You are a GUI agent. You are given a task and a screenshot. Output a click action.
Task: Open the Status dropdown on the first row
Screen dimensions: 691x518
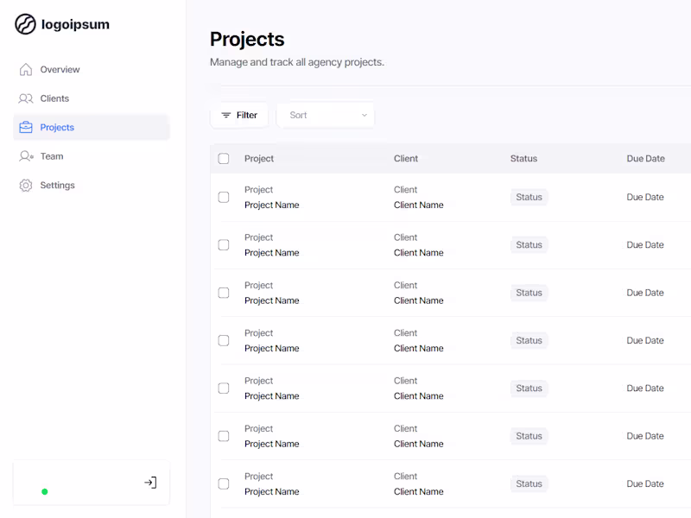click(529, 197)
